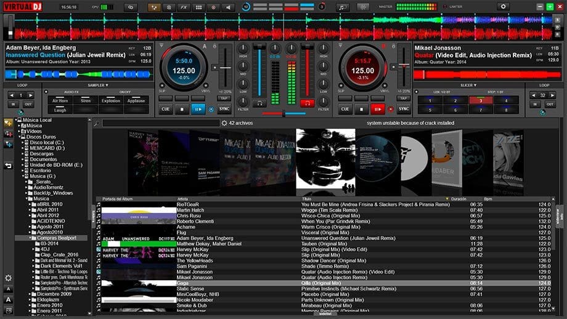Activate slicer pad 6
The width and height of the screenshot is (567, 319).
pos(455,110)
